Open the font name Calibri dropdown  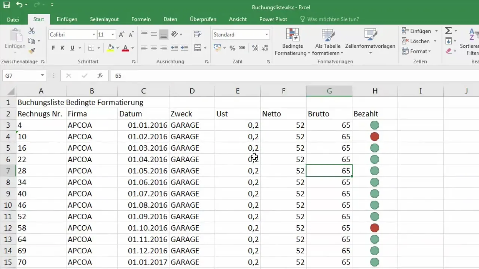click(x=94, y=34)
